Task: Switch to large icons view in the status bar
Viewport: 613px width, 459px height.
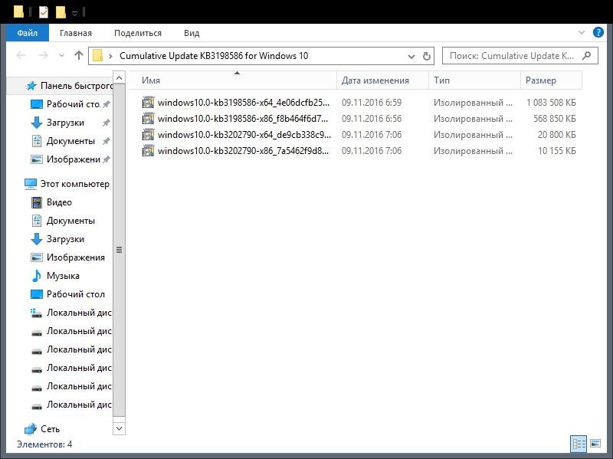Action: [x=595, y=444]
